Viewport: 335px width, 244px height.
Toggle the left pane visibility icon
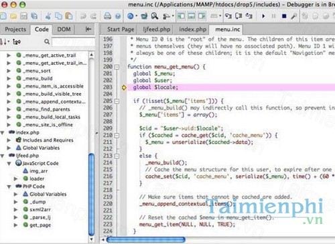pos(181,16)
